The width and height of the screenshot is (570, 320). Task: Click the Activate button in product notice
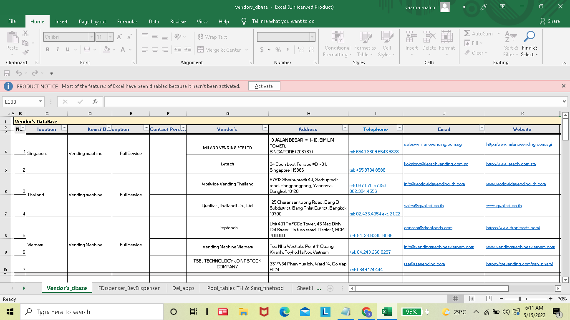[264, 86]
